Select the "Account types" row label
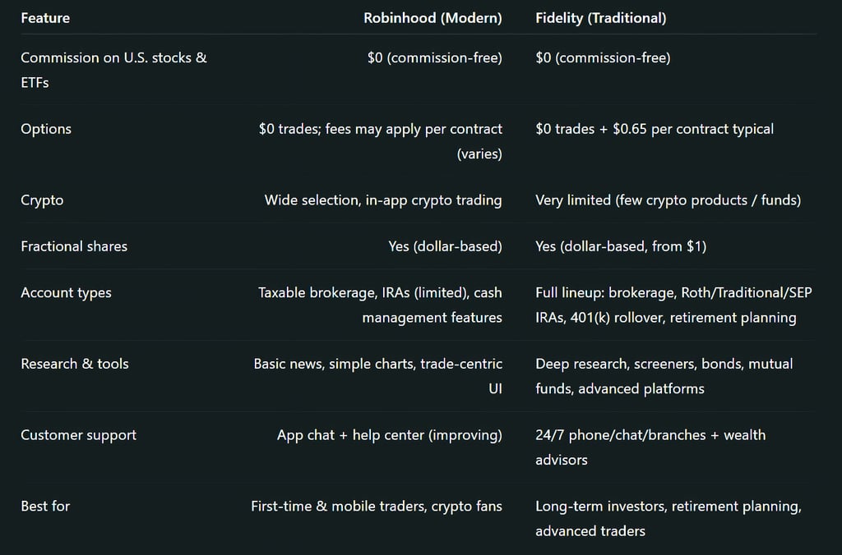842x555 pixels. click(x=66, y=292)
